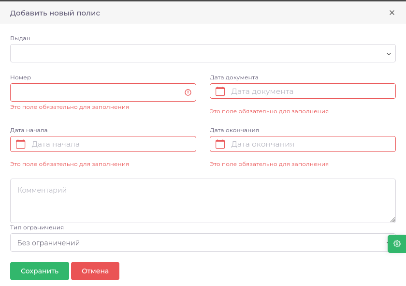Focus the Номер input field
Image resolution: width=406 pixels, height=286 pixels.
click(x=97, y=92)
